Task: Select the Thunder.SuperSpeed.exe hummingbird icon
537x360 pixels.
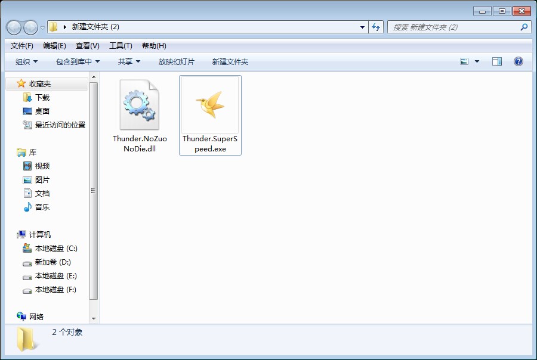Action: (x=210, y=104)
